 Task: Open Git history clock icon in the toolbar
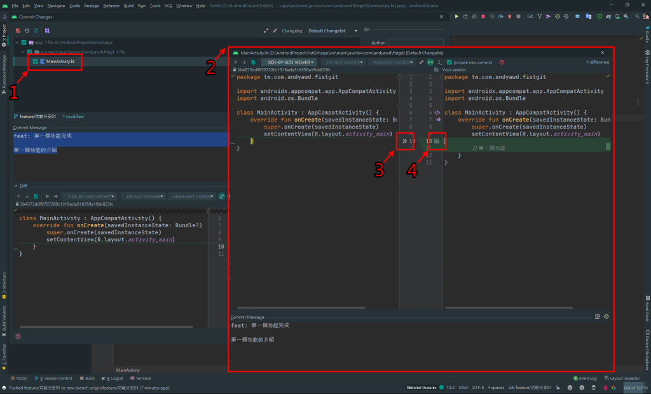[x=557, y=17]
